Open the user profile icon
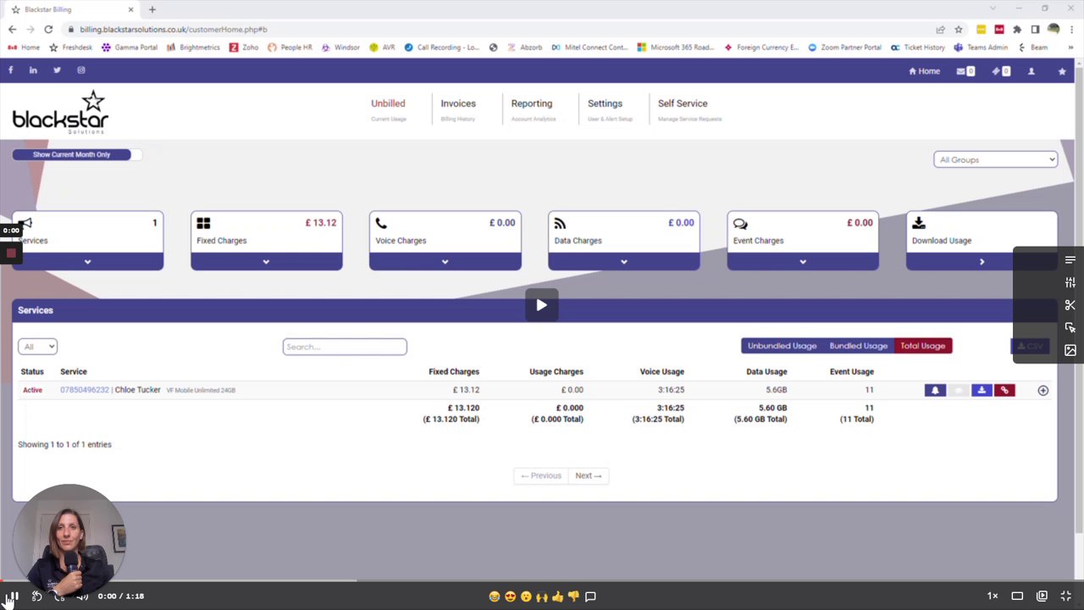The image size is (1084, 610). 1031,71
